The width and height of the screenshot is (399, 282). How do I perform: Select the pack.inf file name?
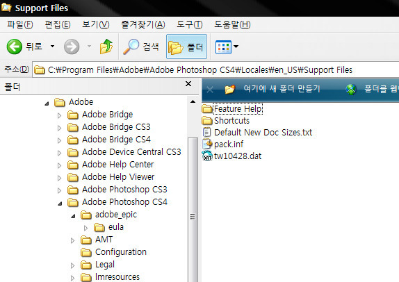tap(229, 144)
